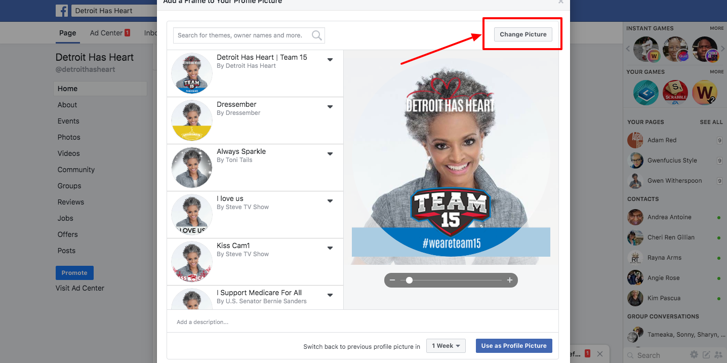
Task: Launch the Scrabble EA game
Action: coord(675,93)
